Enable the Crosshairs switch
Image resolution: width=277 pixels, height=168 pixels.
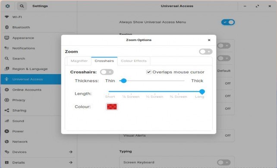(x=107, y=72)
